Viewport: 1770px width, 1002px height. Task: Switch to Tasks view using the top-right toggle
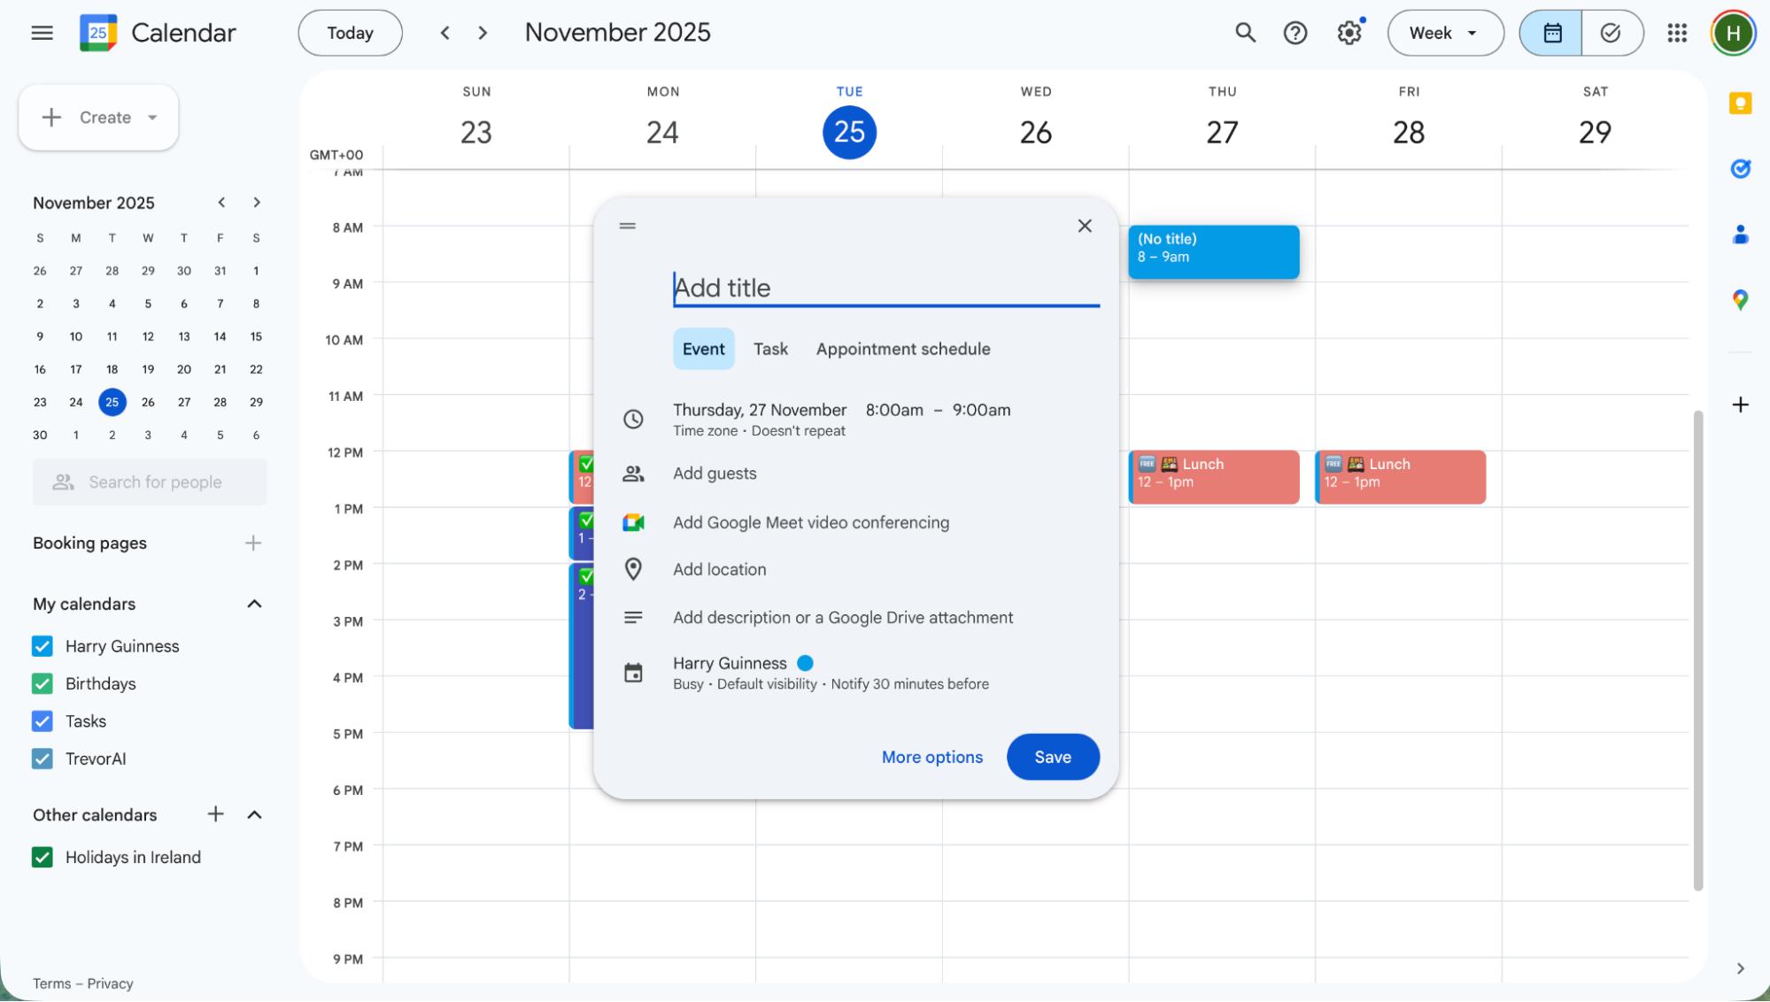coord(1611,33)
